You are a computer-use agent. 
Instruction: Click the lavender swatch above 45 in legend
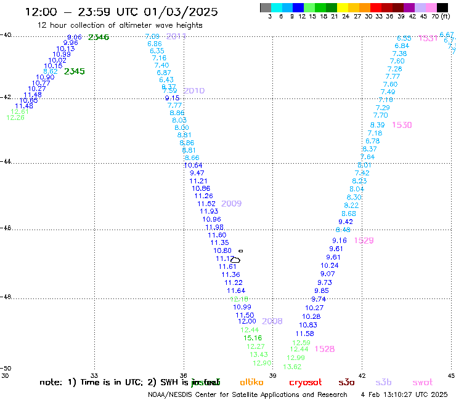pos(420,7)
